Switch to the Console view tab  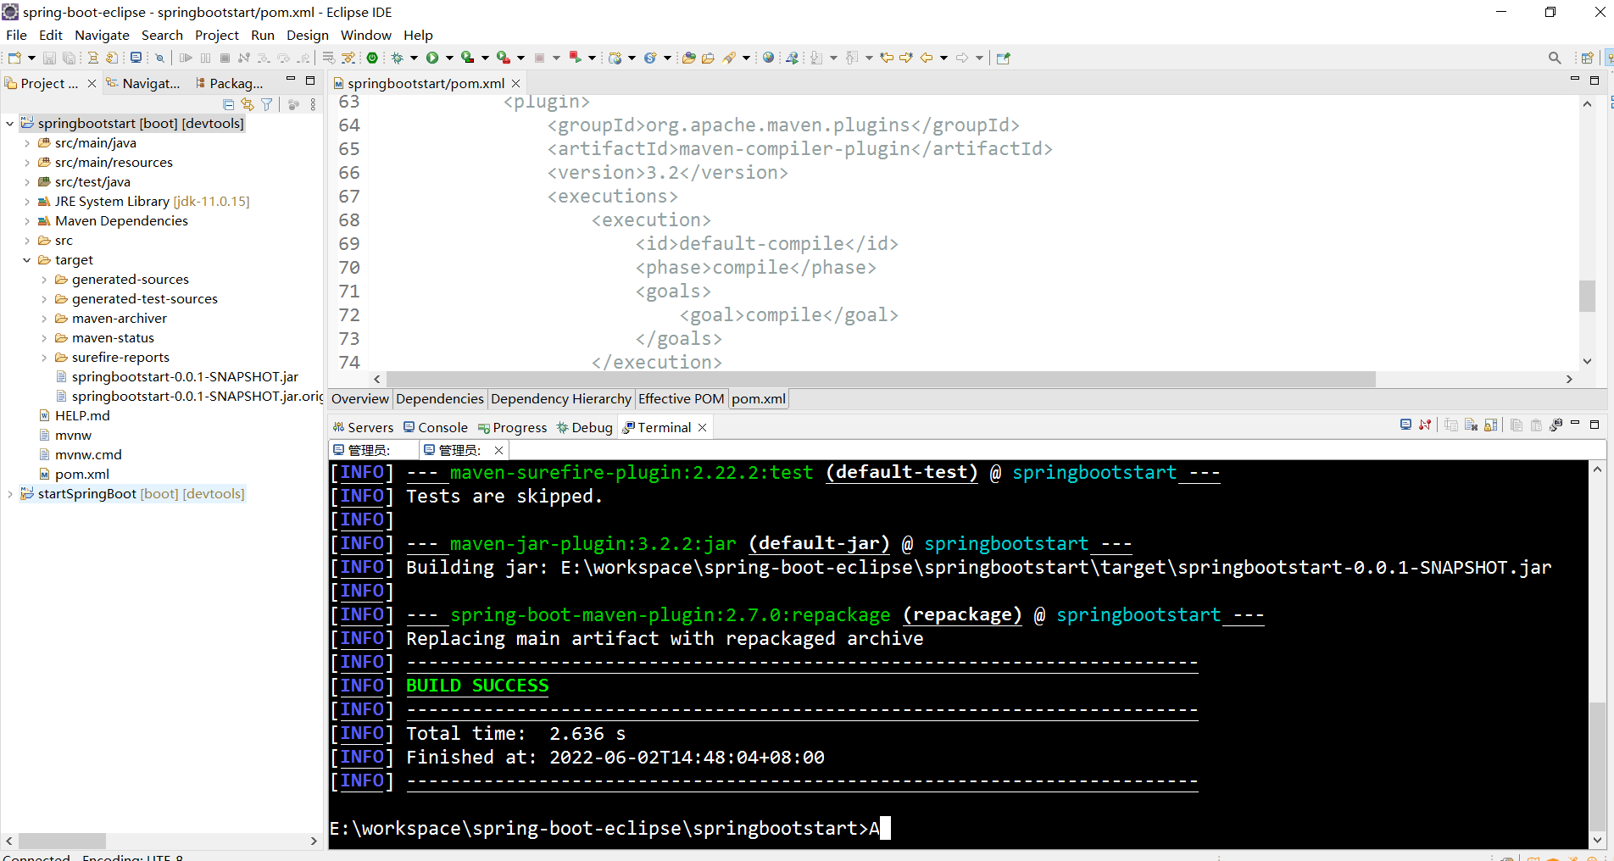[x=436, y=428]
